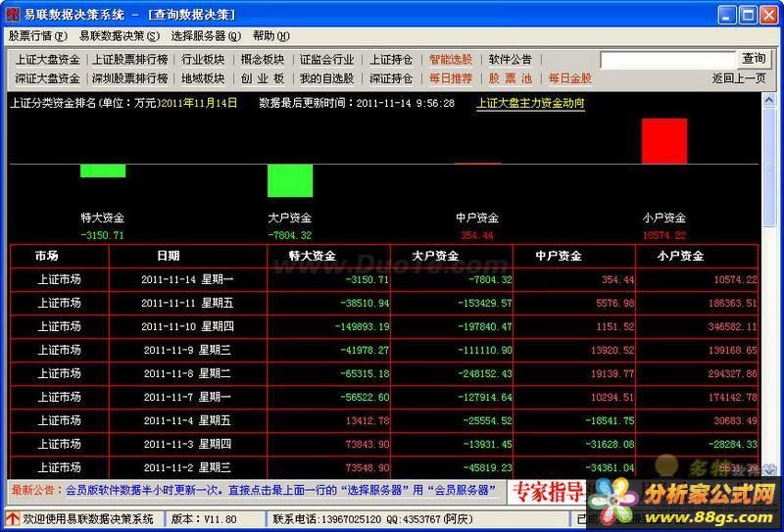Select the row dated 2011-11-14 星期一
784x532 pixels.
pyautogui.click(x=383, y=279)
